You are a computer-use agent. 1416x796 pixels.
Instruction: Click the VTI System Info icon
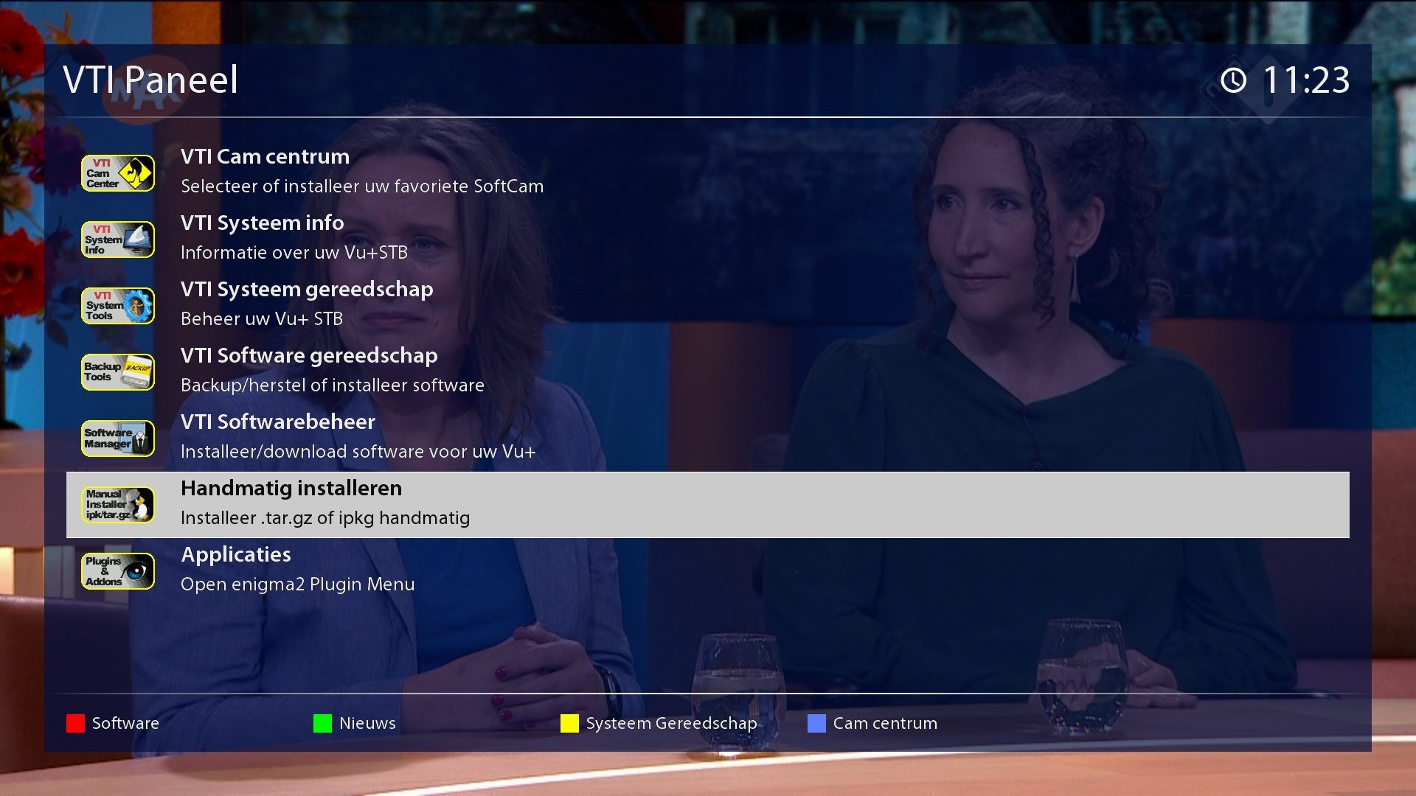pos(118,240)
